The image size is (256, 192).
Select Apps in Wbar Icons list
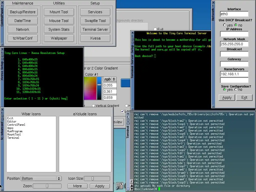(10, 128)
